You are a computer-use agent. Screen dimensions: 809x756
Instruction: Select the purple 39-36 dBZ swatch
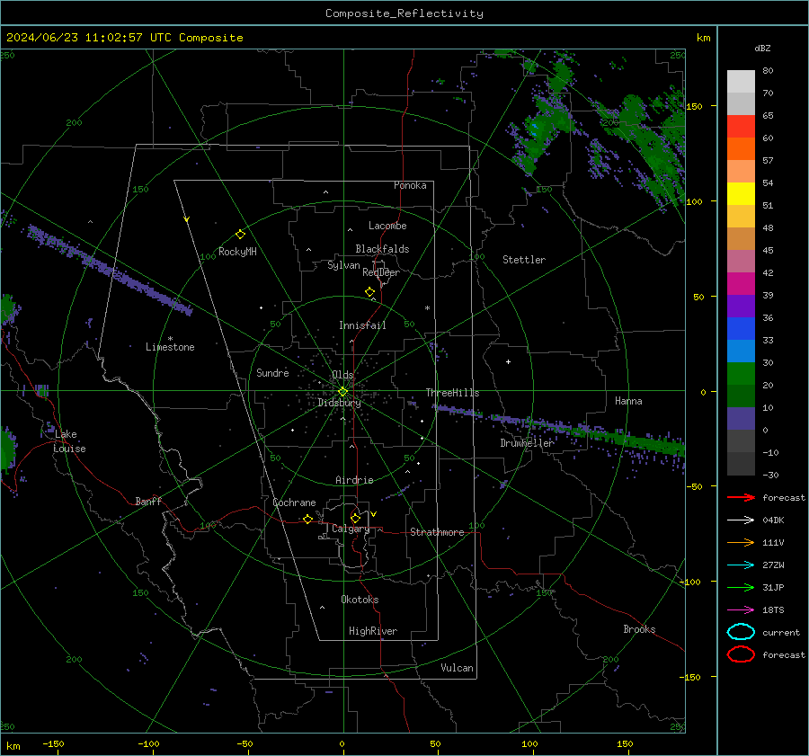[x=741, y=306]
